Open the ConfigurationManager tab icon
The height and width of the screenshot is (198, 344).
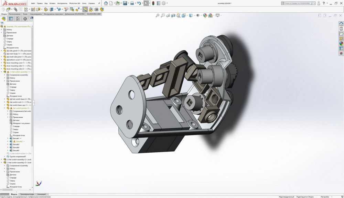point(18,19)
